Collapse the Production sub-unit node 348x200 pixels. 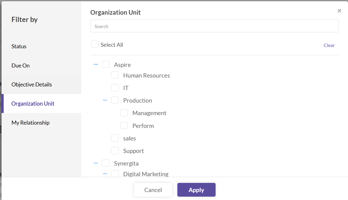(x=105, y=100)
